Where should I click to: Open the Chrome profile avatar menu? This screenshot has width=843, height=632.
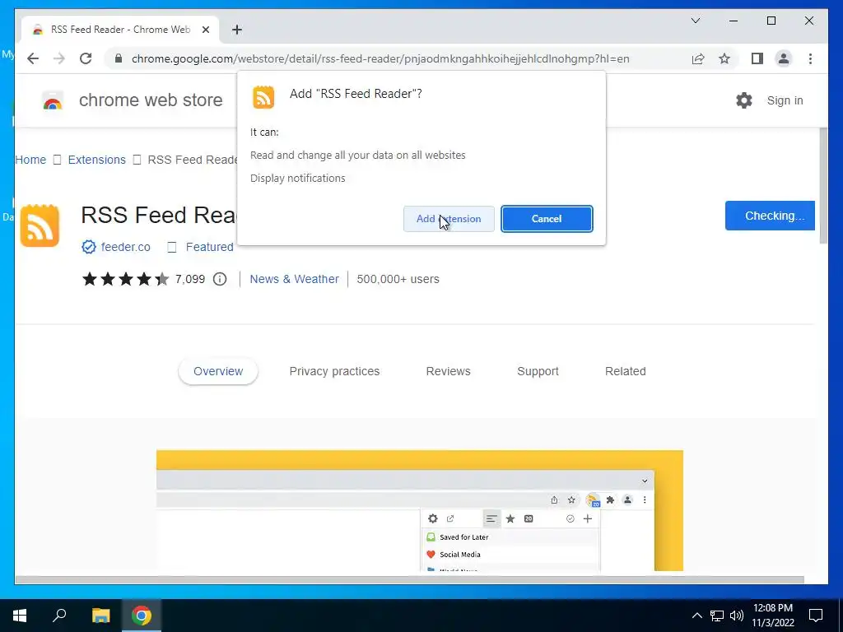tap(784, 58)
